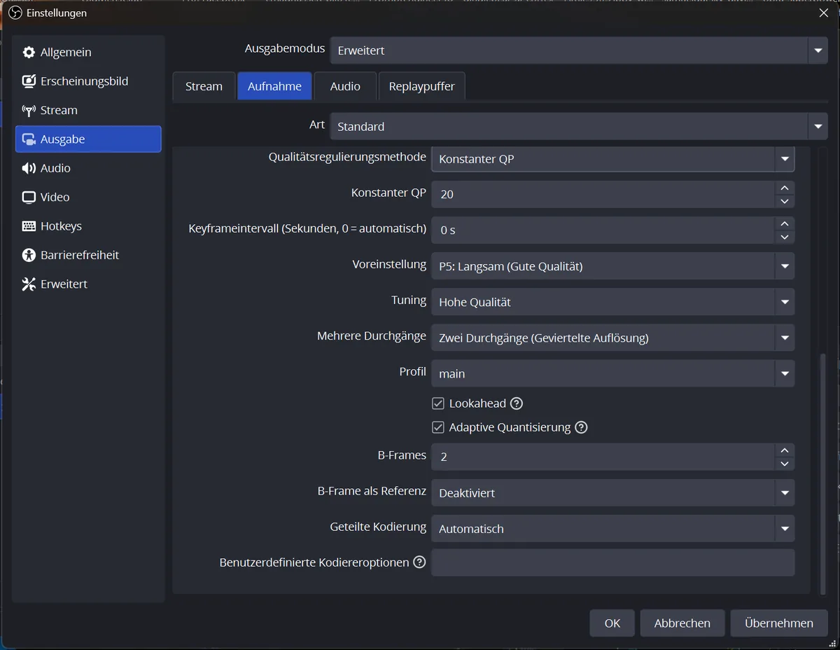Disable the Adaptive Quantisierung checkbox
The height and width of the screenshot is (650, 840).
[438, 427]
